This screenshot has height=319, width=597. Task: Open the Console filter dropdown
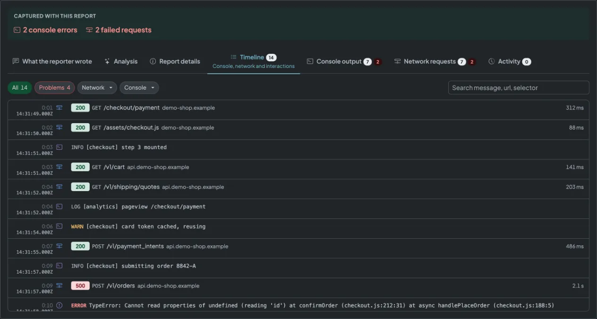[x=139, y=88]
